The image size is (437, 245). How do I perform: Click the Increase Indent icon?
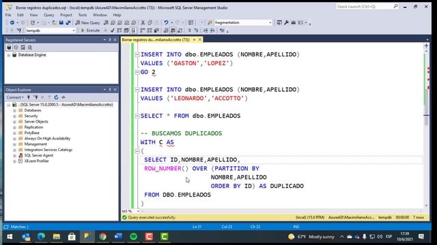tap(212, 31)
